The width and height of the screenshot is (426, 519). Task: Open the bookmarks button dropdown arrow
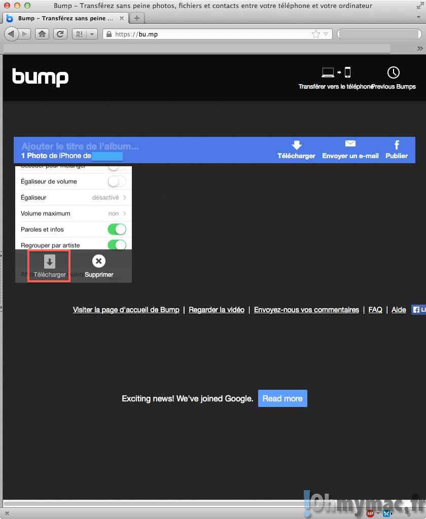[92, 34]
